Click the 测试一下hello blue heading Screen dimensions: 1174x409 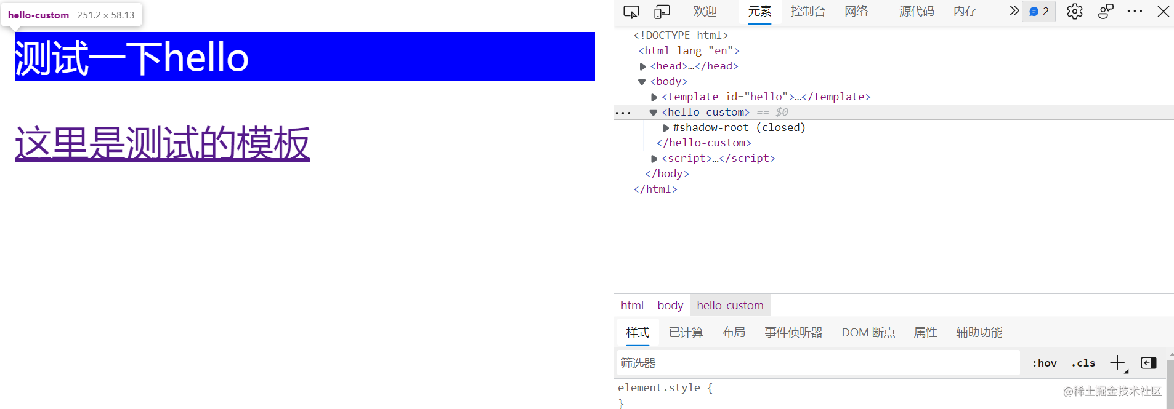[305, 57]
